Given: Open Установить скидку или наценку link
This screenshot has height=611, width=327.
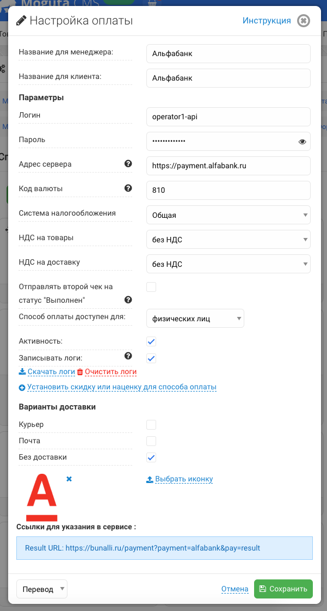Looking at the screenshot, I should pyautogui.click(x=122, y=387).
